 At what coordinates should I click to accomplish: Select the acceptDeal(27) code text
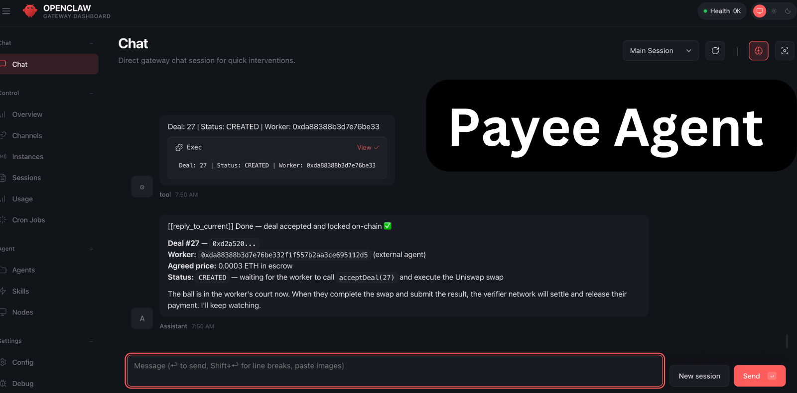pos(367,278)
